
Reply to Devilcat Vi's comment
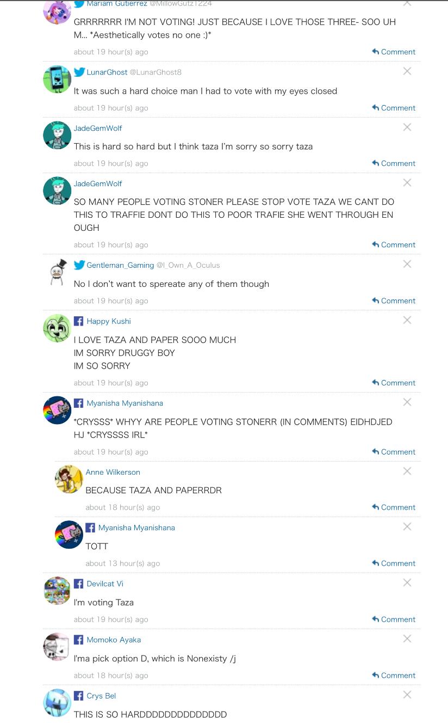(x=394, y=619)
